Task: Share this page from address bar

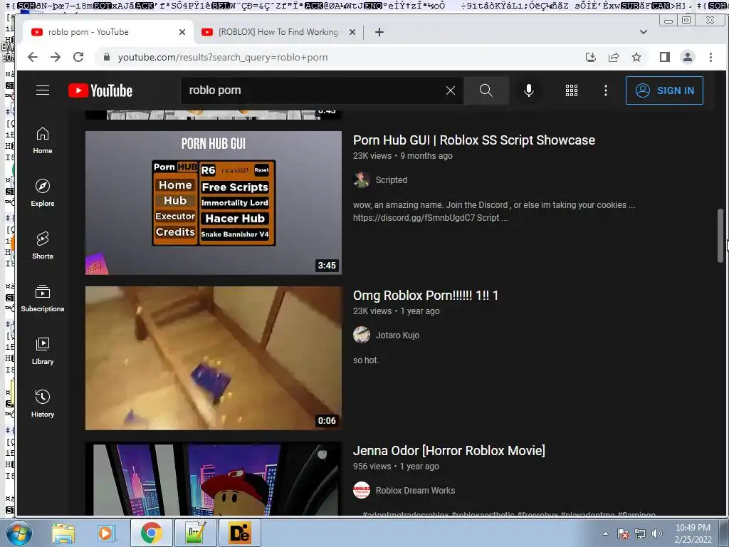Action: coord(613,57)
